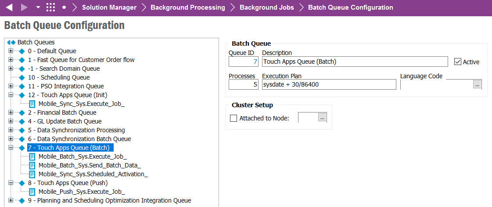Click the Language Code lookup button
Viewport: 492px width, 207px height.
477,85
